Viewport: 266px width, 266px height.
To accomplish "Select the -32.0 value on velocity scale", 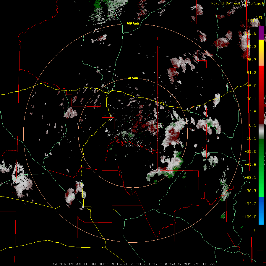I will [x=250, y=152].
